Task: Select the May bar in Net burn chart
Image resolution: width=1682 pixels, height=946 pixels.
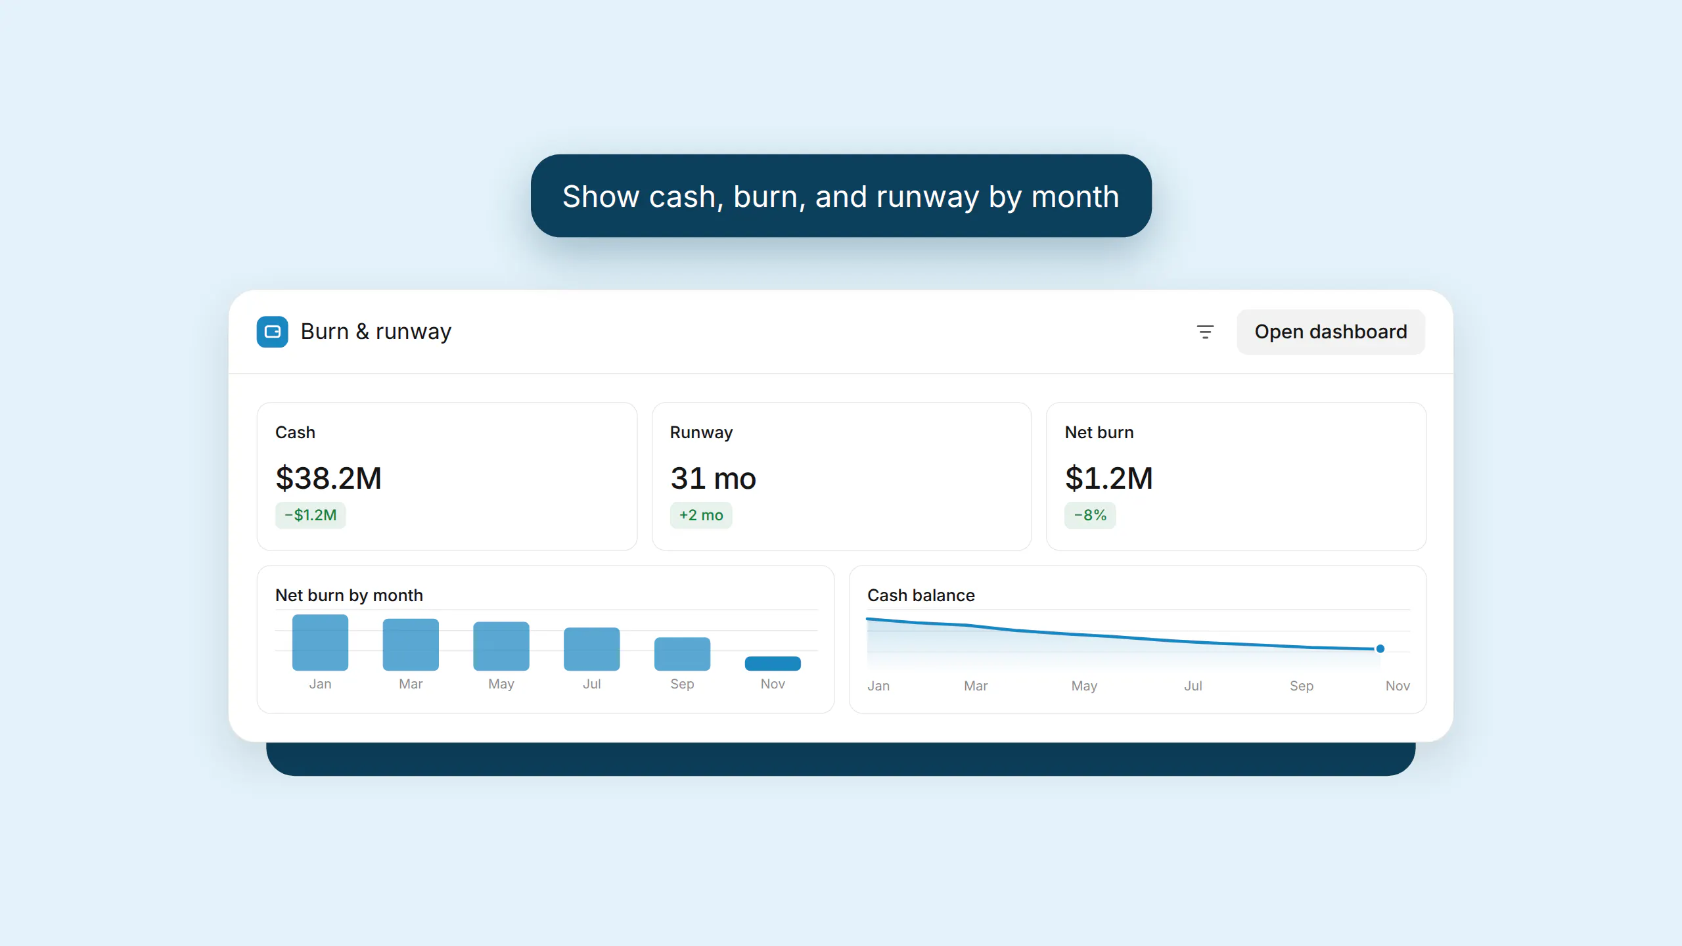Action: [501, 646]
